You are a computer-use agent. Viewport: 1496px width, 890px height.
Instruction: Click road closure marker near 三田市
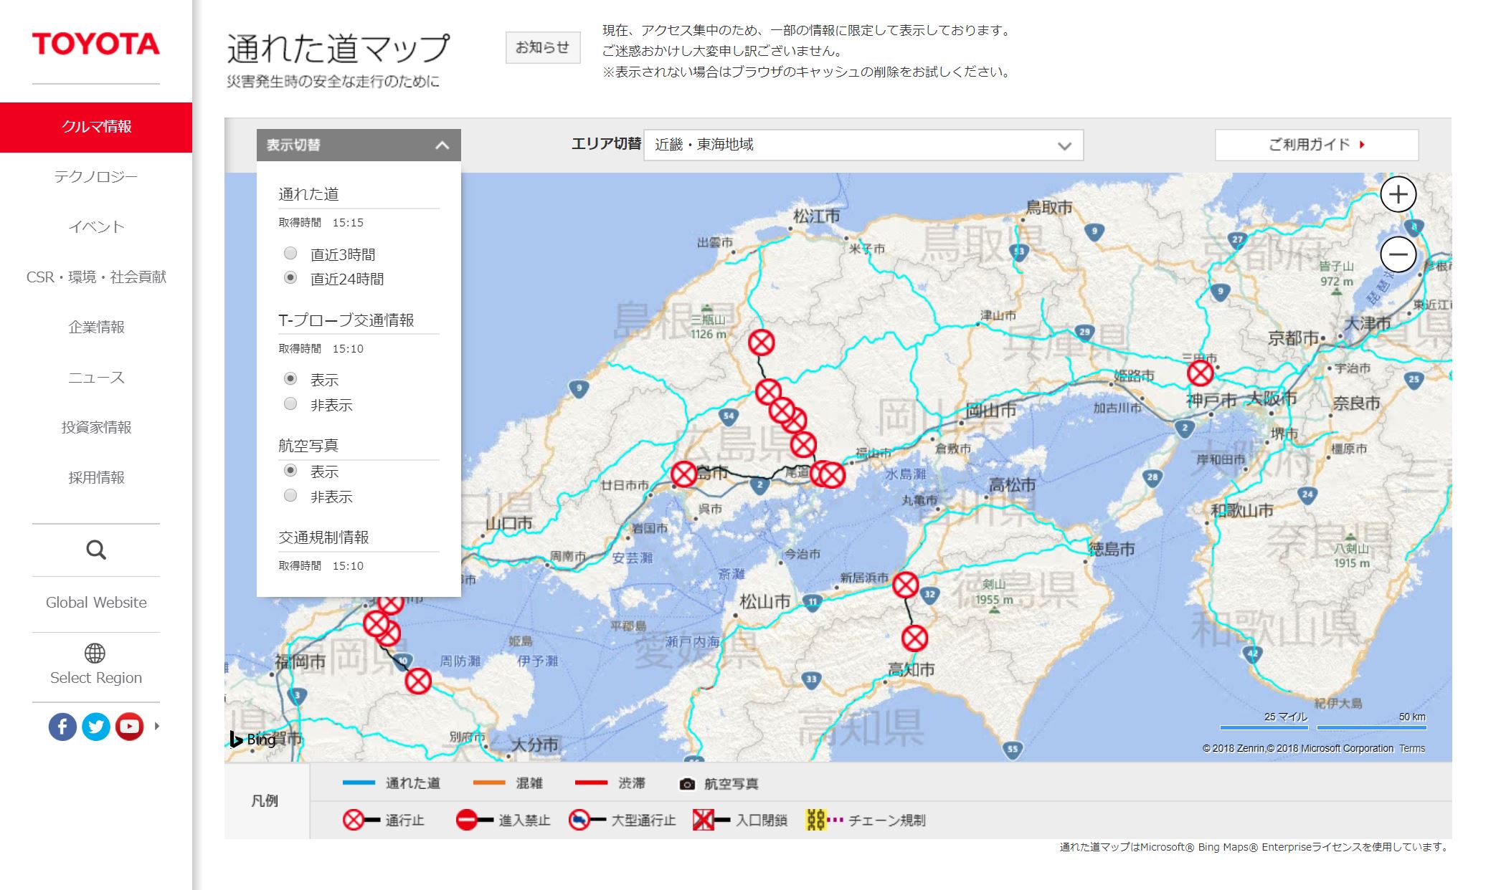[x=1200, y=373]
